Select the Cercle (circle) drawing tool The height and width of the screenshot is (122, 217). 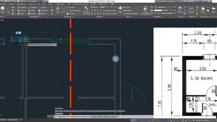2,9
